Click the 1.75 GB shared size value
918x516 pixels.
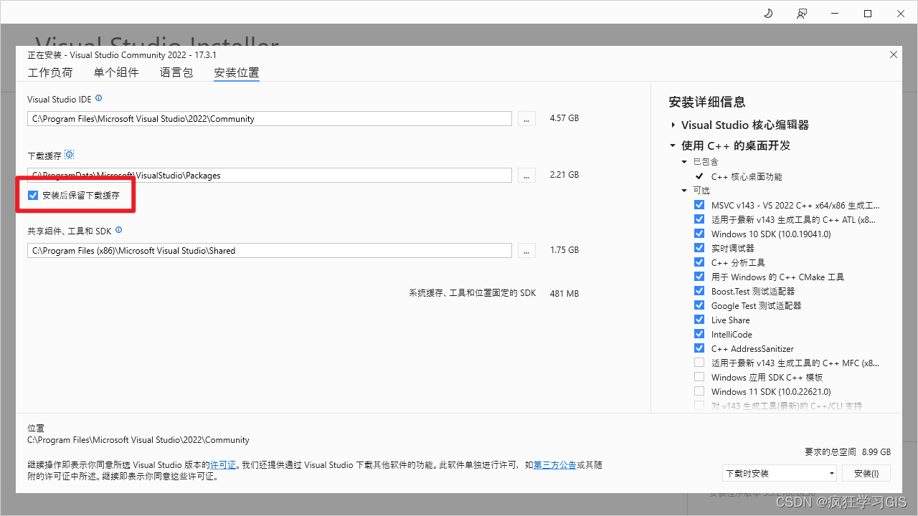[x=564, y=250]
